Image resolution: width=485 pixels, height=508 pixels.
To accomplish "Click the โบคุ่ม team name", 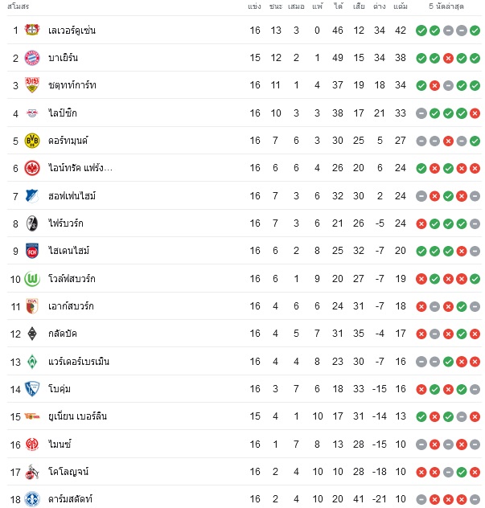I will 60,389.
